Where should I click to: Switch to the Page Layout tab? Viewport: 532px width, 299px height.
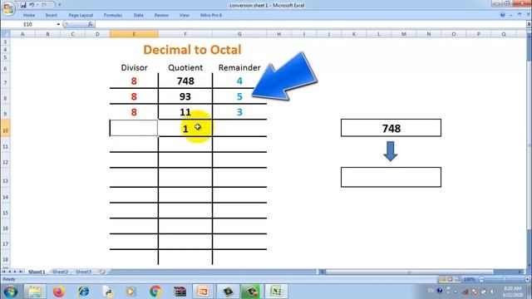81,15
